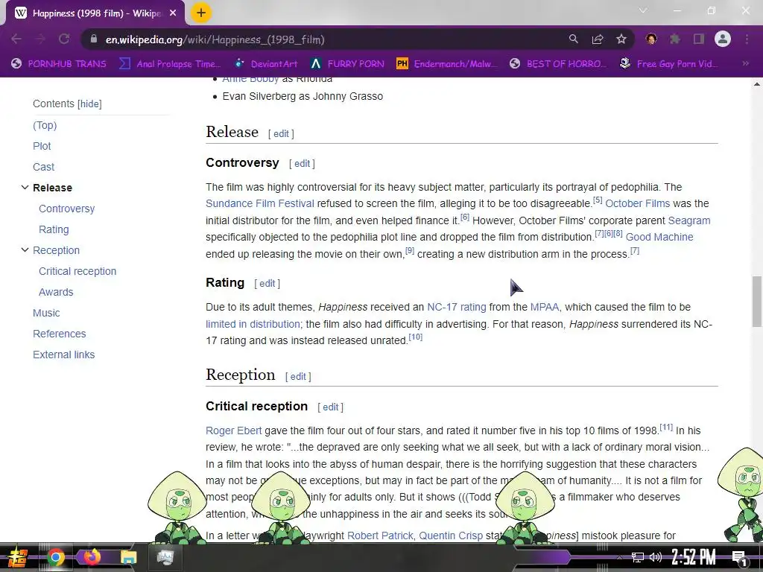Go to Cast section in contents
The image size is (763, 572).
pyautogui.click(x=43, y=167)
